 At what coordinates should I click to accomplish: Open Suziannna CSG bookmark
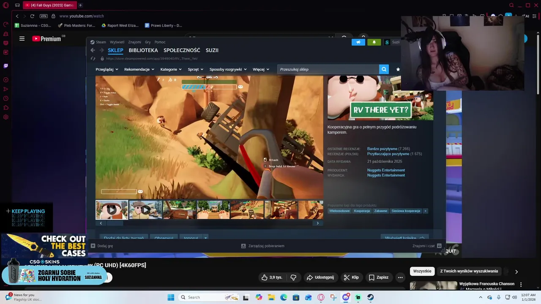pos(33,25)
